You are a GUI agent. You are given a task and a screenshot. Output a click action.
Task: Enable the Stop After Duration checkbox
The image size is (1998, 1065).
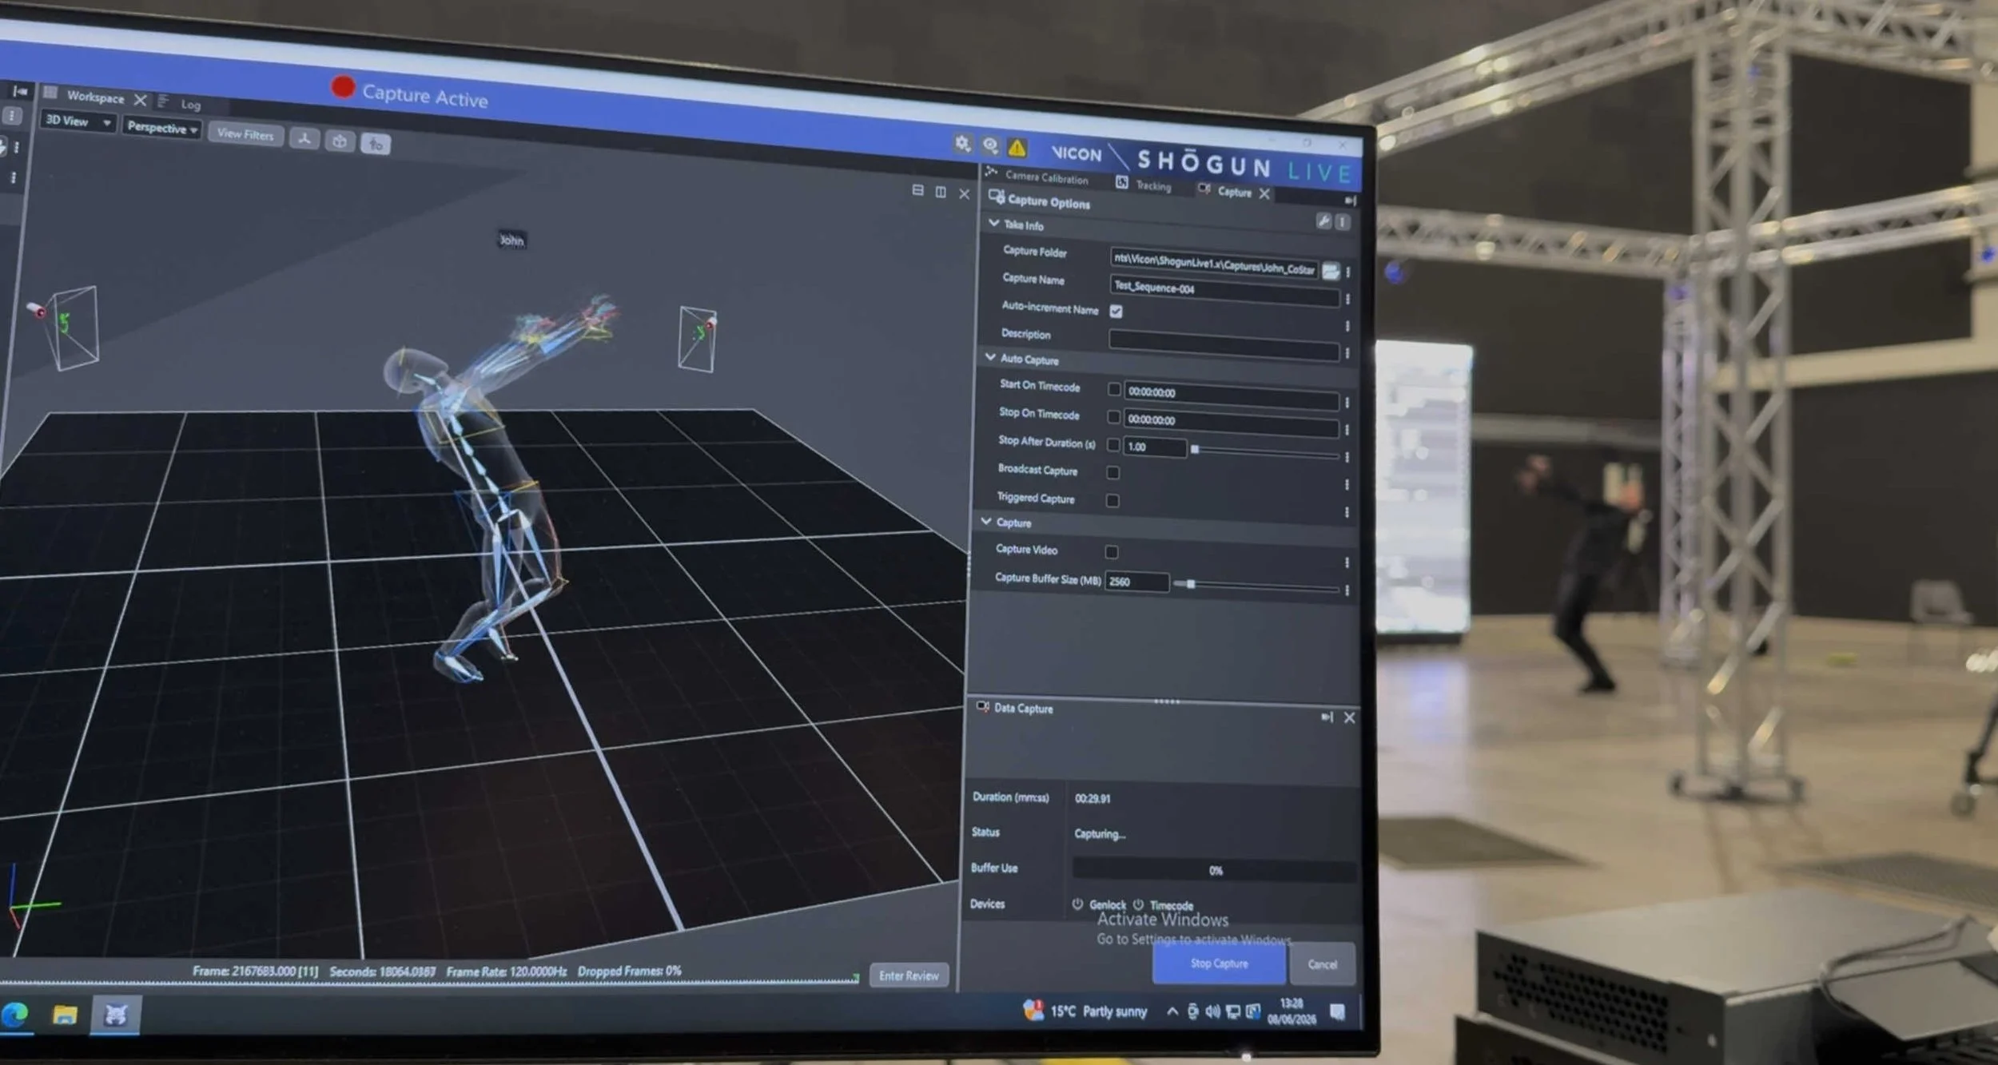pyautogui.click(x=1113, y=445)
